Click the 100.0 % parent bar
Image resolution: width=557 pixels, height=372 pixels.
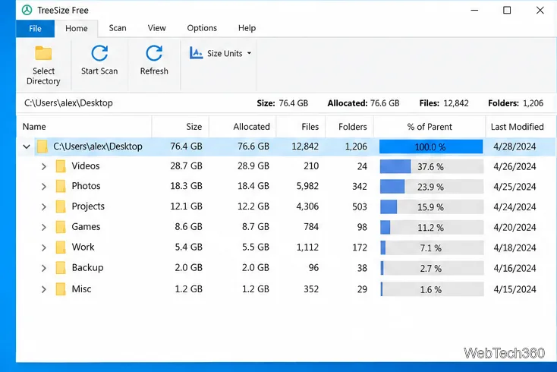coord(431,147)
